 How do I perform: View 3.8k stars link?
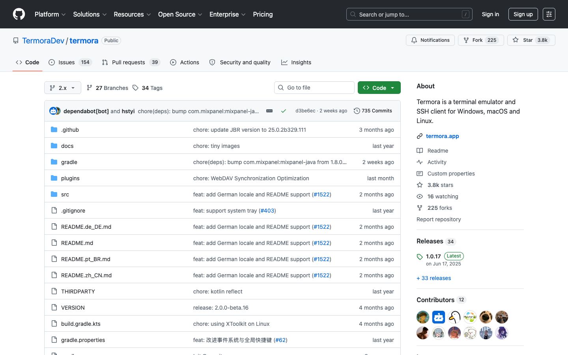click(435, 185)
